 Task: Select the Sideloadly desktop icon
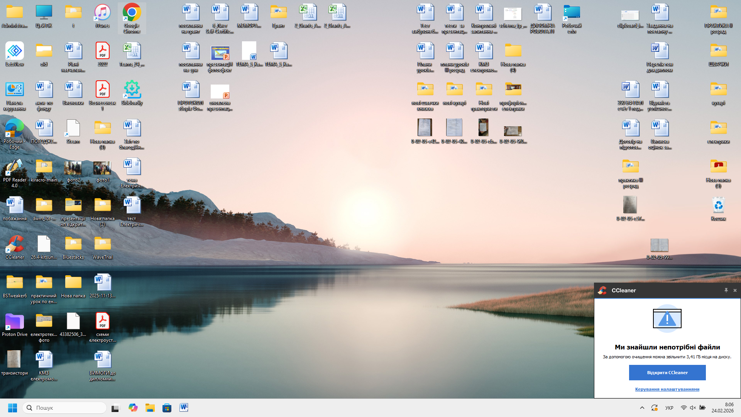132,90
